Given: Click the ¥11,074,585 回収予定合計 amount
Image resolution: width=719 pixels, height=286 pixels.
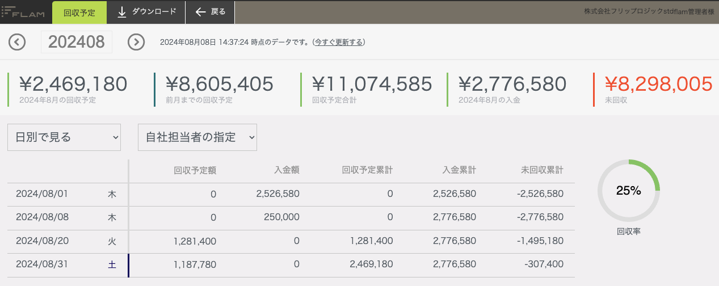Looking at the screenshot, I should point(372,84).
